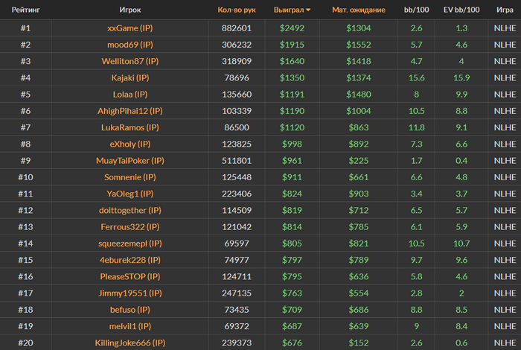View Somnenie (IP) player details
The height and width of the screenshot is (350, 521).
(130, 177)
